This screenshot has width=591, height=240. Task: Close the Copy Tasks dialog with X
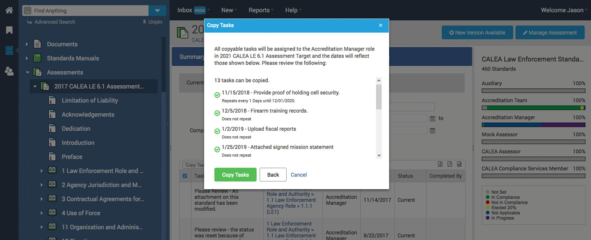[380, 25]
